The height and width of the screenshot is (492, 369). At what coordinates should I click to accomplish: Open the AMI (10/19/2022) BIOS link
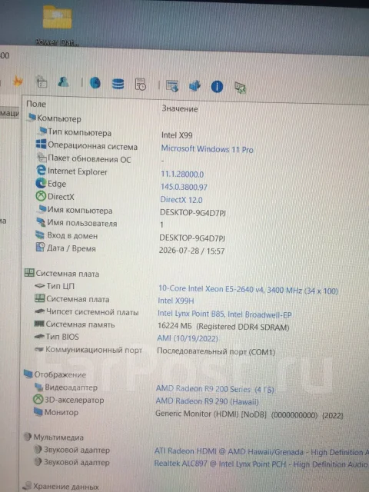[x=188, y=338]
